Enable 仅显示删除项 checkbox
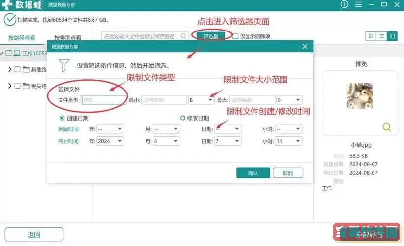 pyautogui.click(x=235, y=36)
